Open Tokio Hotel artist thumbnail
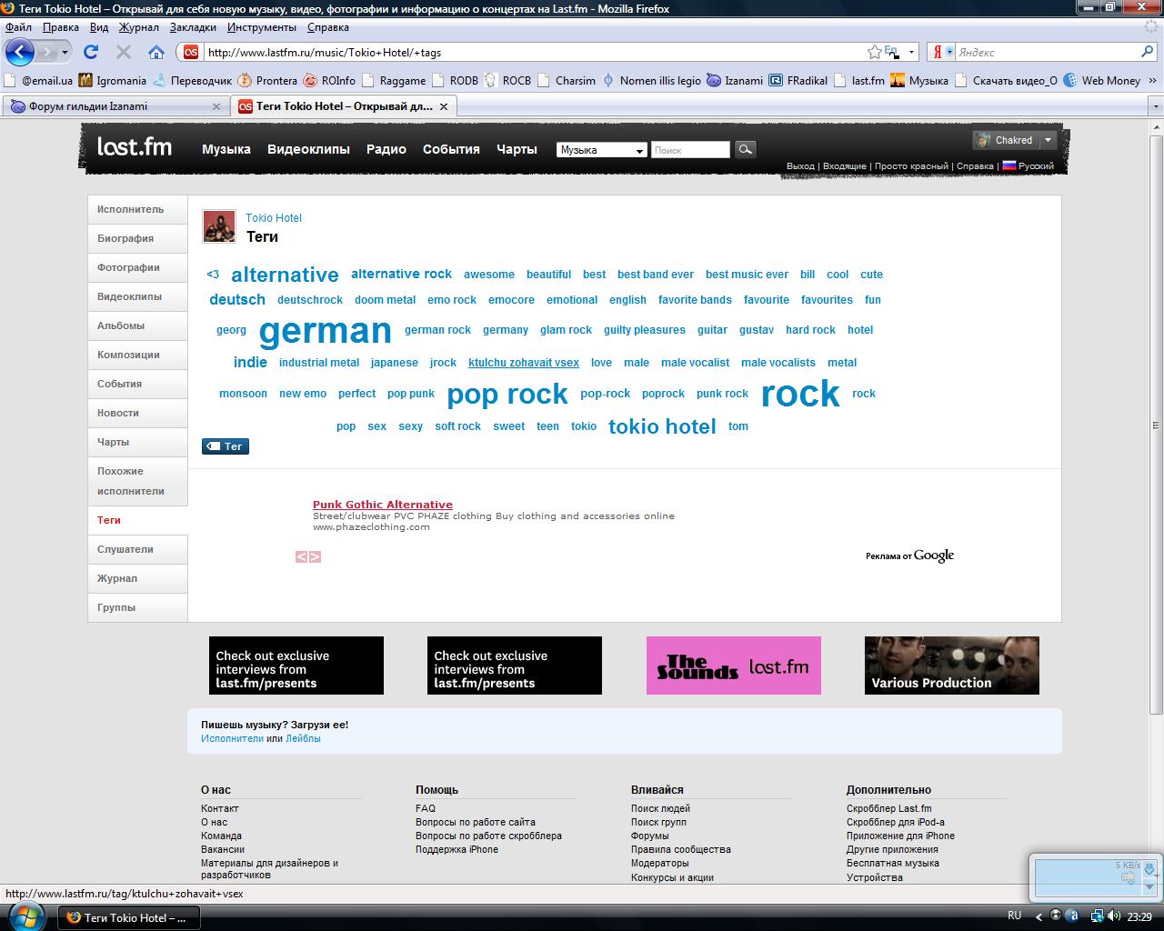1164x931 pixels. point(219,226)
